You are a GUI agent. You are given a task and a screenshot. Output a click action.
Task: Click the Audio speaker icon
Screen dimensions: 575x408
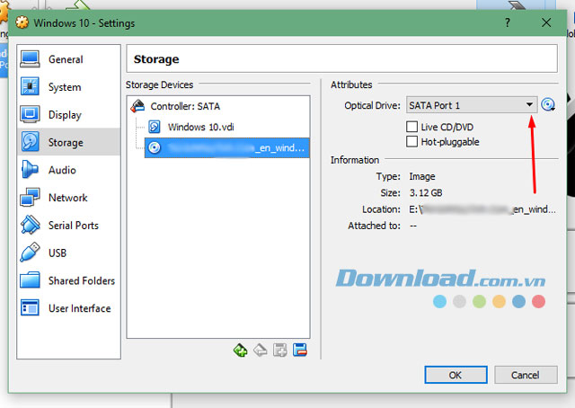point(30,170)
